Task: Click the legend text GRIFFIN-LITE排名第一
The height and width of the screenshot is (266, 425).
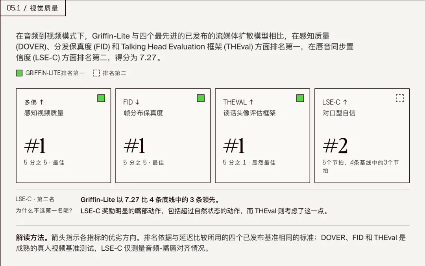Action: [x=55, y=73]
